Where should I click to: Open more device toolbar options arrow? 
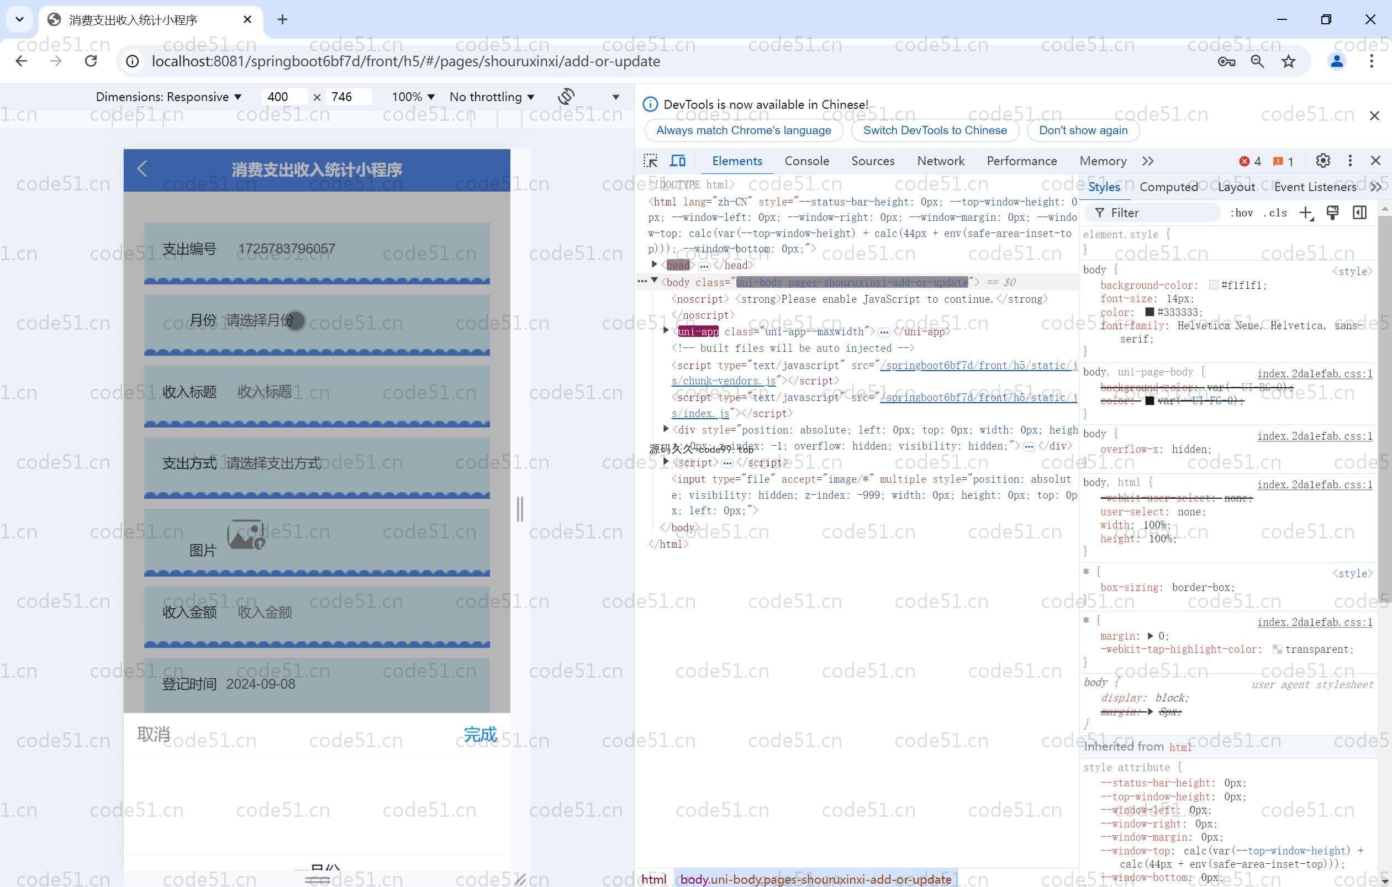[616, 97]
